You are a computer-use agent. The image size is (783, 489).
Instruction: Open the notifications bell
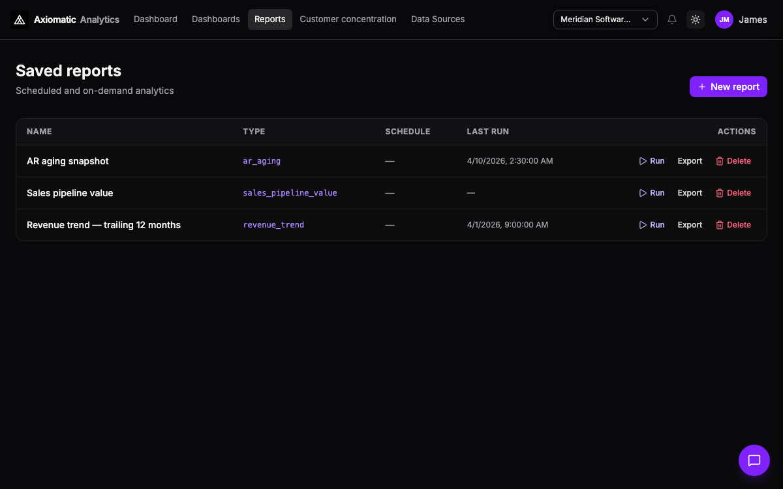[672, 20]
